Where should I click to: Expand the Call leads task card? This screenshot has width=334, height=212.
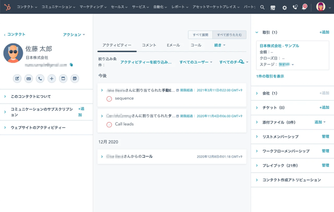tap(102, 116)
